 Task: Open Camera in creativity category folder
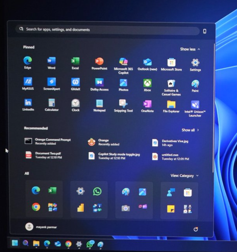click(126, 208)
